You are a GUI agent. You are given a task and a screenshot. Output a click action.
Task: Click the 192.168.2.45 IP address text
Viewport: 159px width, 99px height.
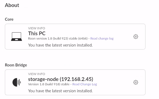[77, 79]
